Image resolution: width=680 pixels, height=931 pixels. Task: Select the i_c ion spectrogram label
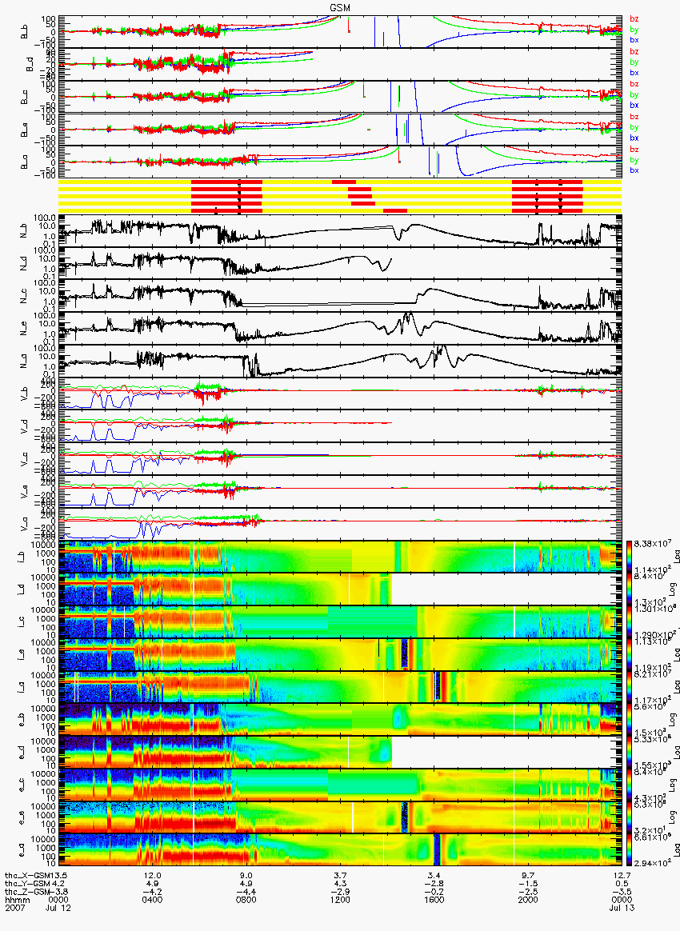click(21, 622)
